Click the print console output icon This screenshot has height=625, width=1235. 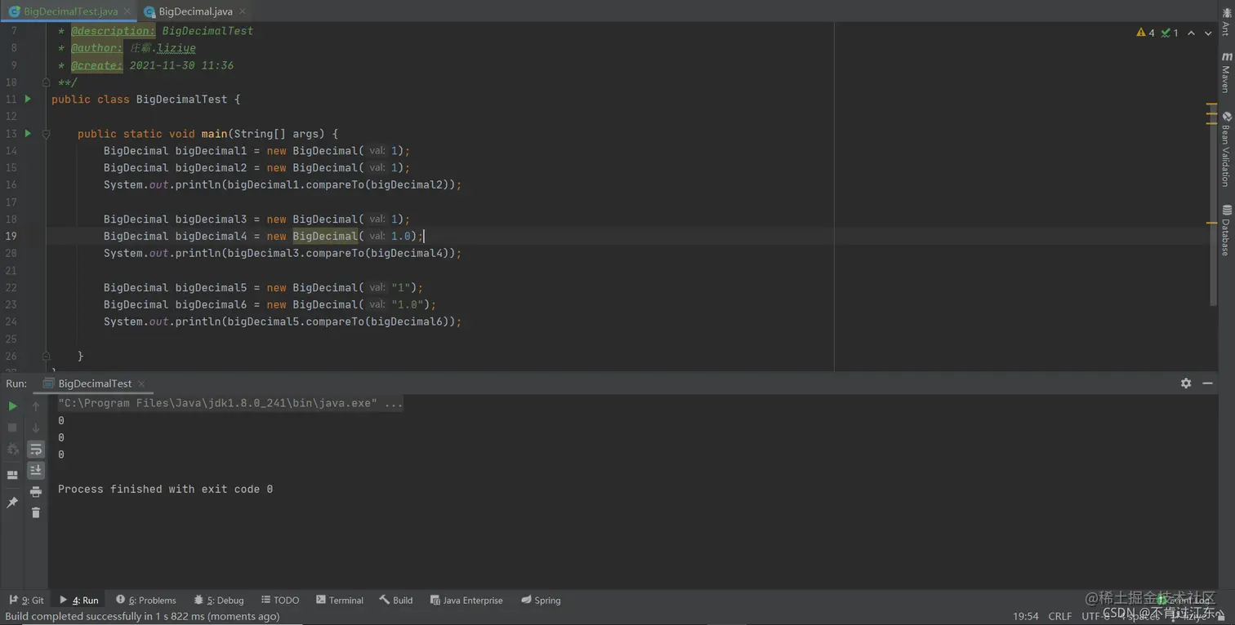pyautogui.click(x=36, y=491)
